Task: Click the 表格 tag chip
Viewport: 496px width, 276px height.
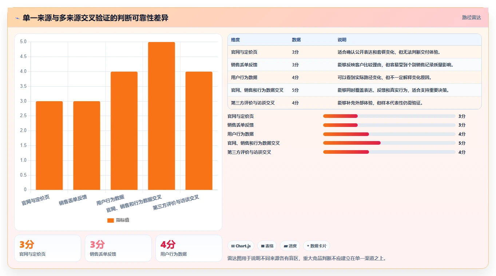Action: [x=267, y=246]
